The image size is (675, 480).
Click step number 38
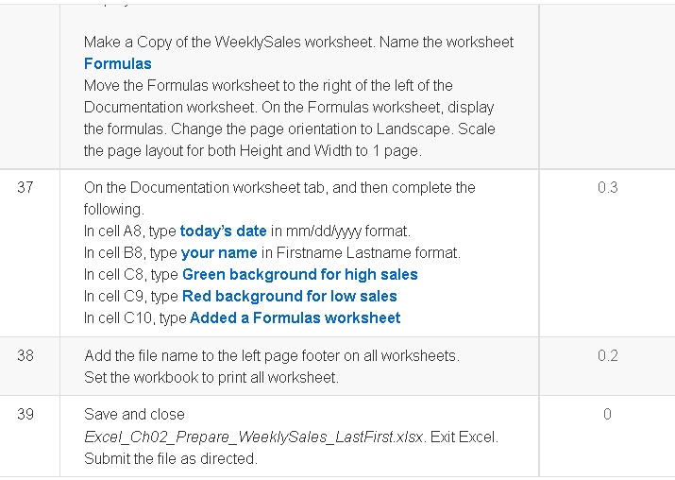pyautogui.click(x=25, y=355)
